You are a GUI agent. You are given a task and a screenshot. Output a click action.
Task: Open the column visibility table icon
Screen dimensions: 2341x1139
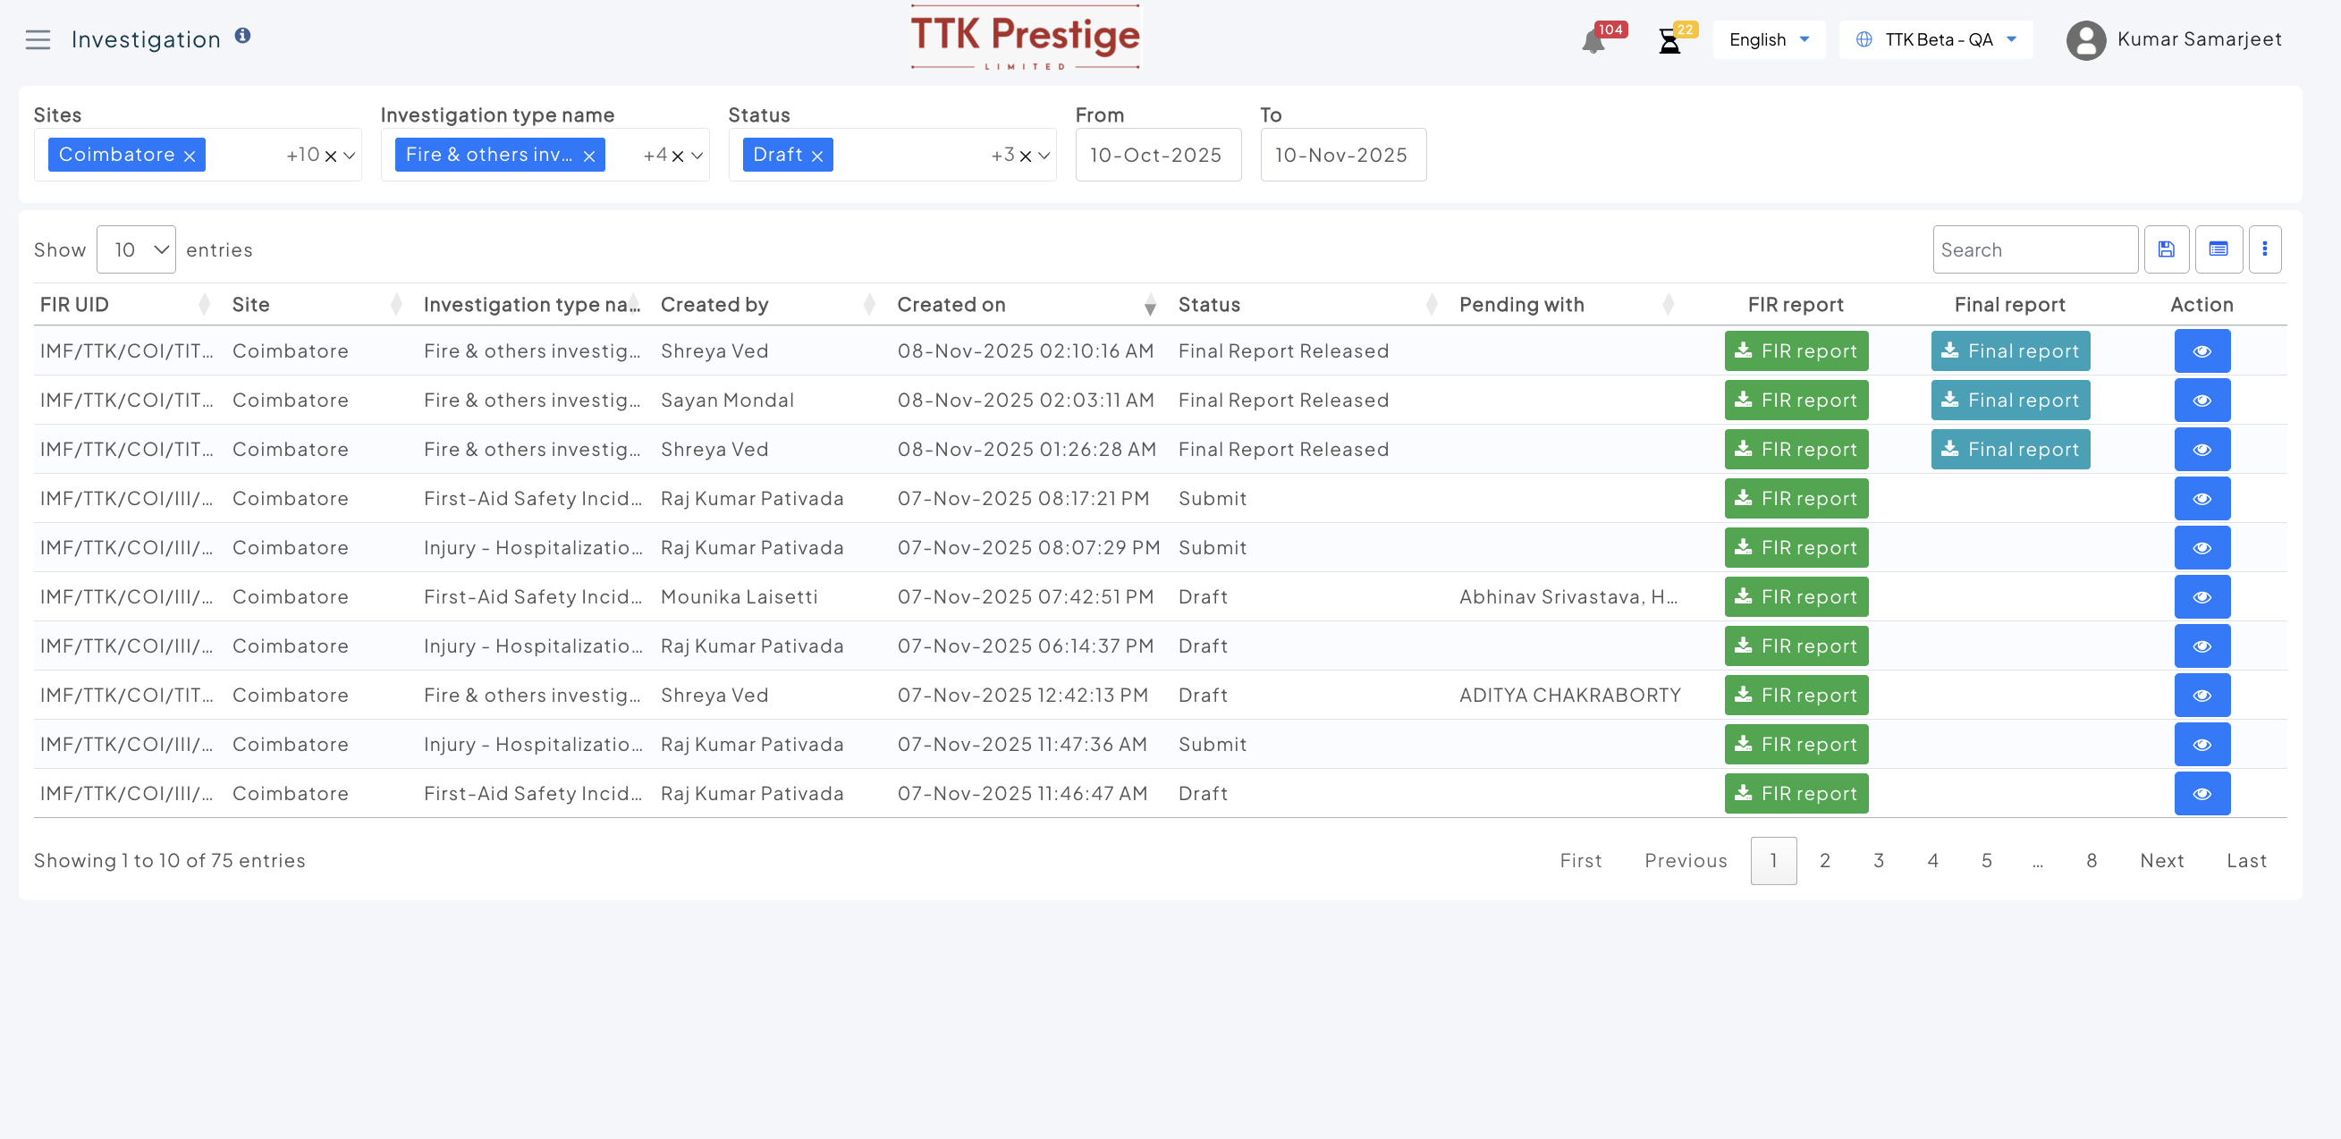pyautogui.click(x=2218, y=249)
